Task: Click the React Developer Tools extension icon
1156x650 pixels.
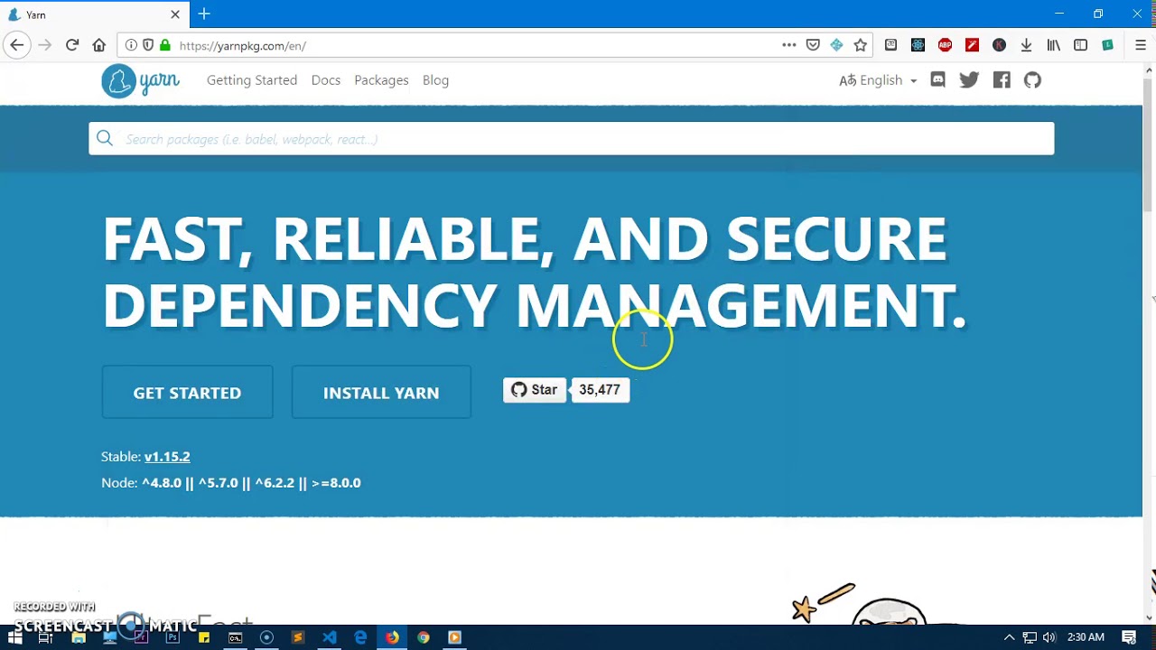Action: point(918,45)
